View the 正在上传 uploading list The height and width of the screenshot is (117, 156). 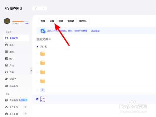(x=12, y=107)
